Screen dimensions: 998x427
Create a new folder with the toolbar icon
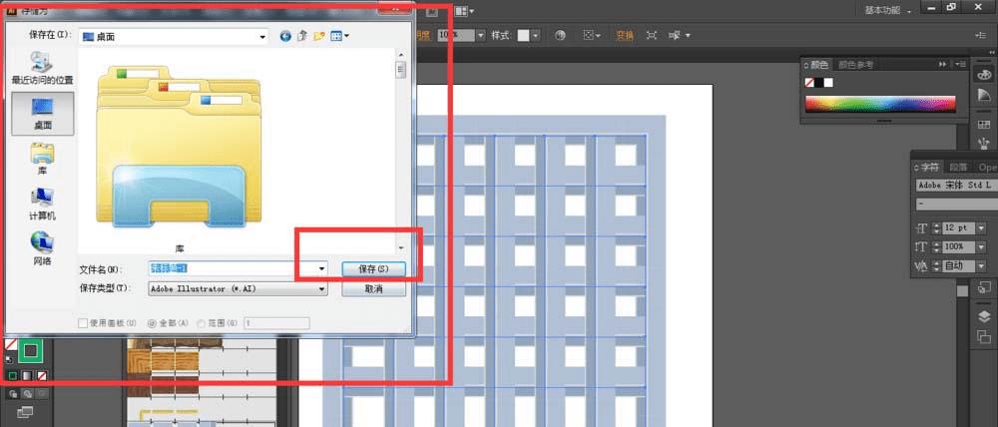click(319, 36)
